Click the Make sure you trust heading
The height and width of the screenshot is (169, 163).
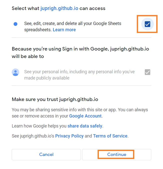55,99
